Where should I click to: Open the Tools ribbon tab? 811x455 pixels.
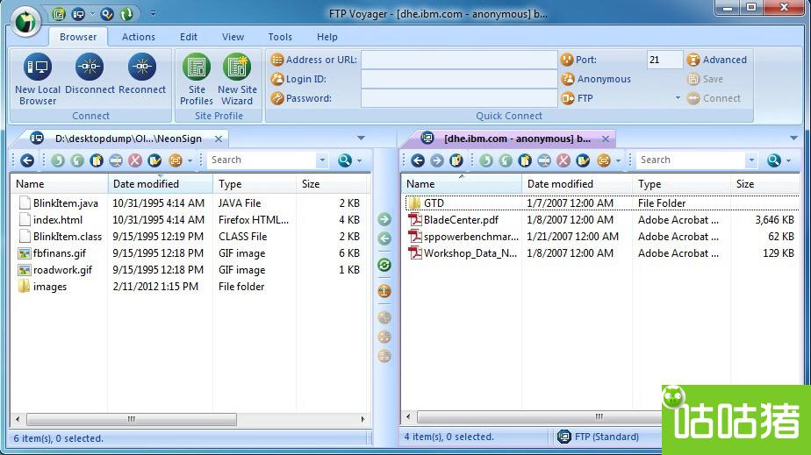280,37
